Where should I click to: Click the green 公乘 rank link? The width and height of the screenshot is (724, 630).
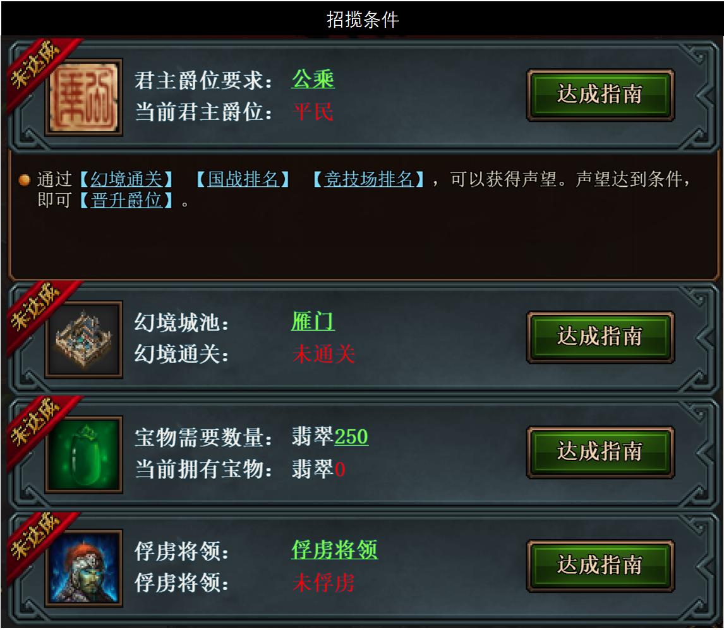coord(313,80)
